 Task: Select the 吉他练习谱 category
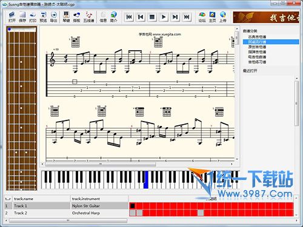pos(257,62)
